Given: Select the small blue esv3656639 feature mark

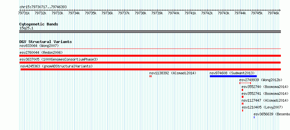Looking at the screenshot, I should coord(254,117).
